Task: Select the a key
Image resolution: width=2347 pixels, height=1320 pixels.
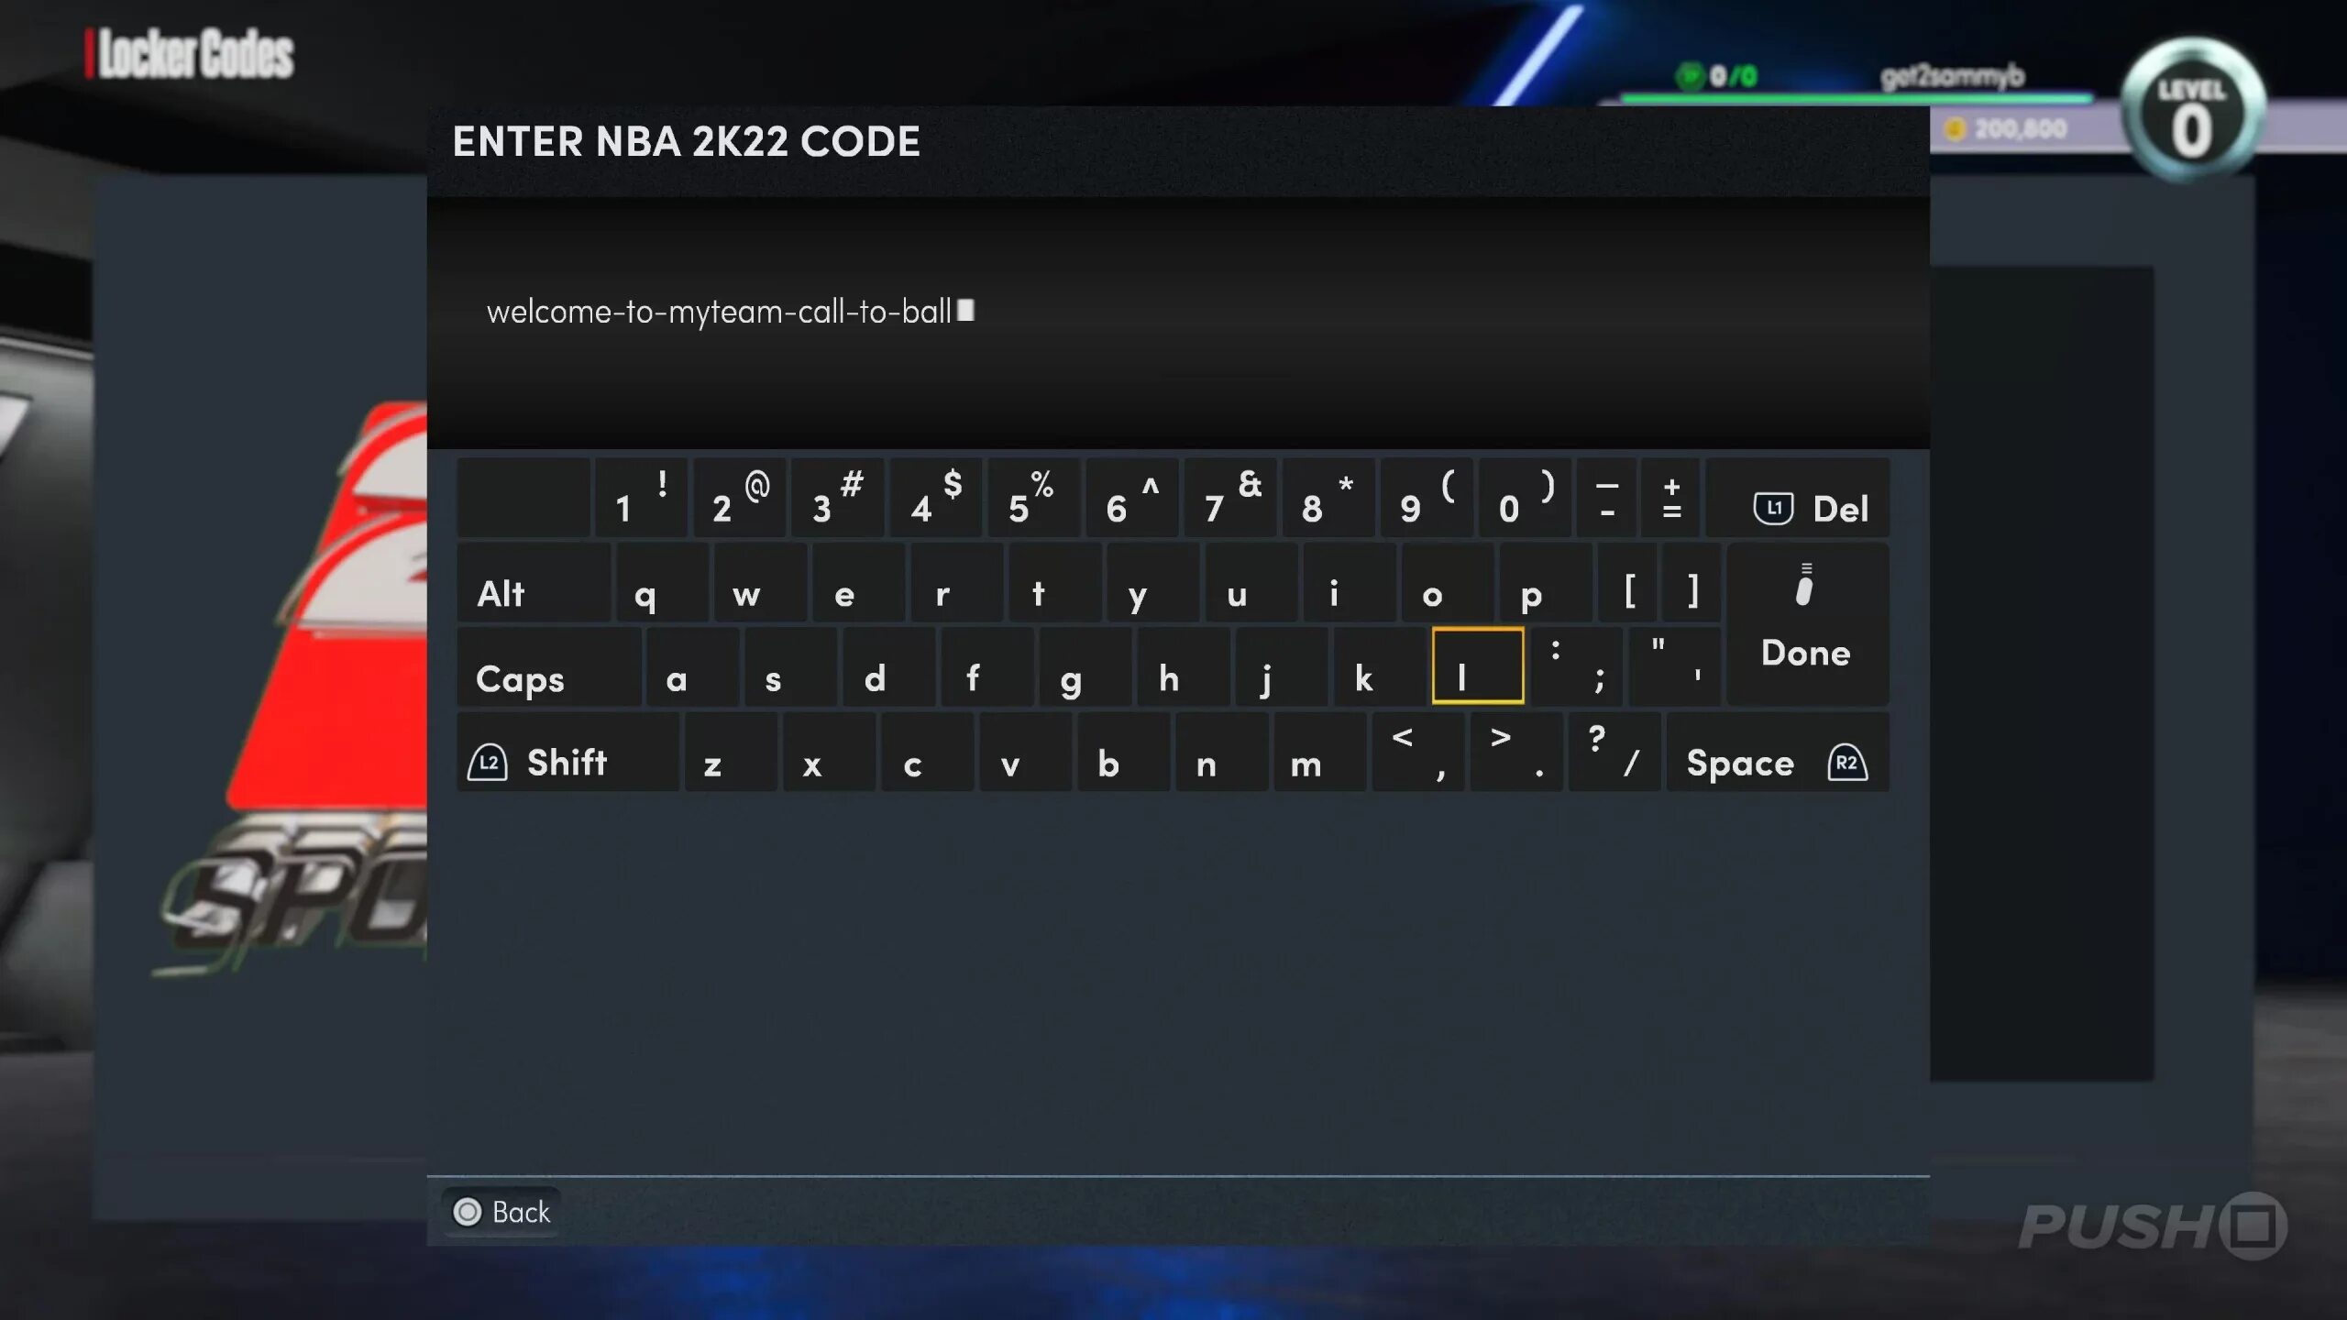Action: pyautogui.click(x=693, y=667)
